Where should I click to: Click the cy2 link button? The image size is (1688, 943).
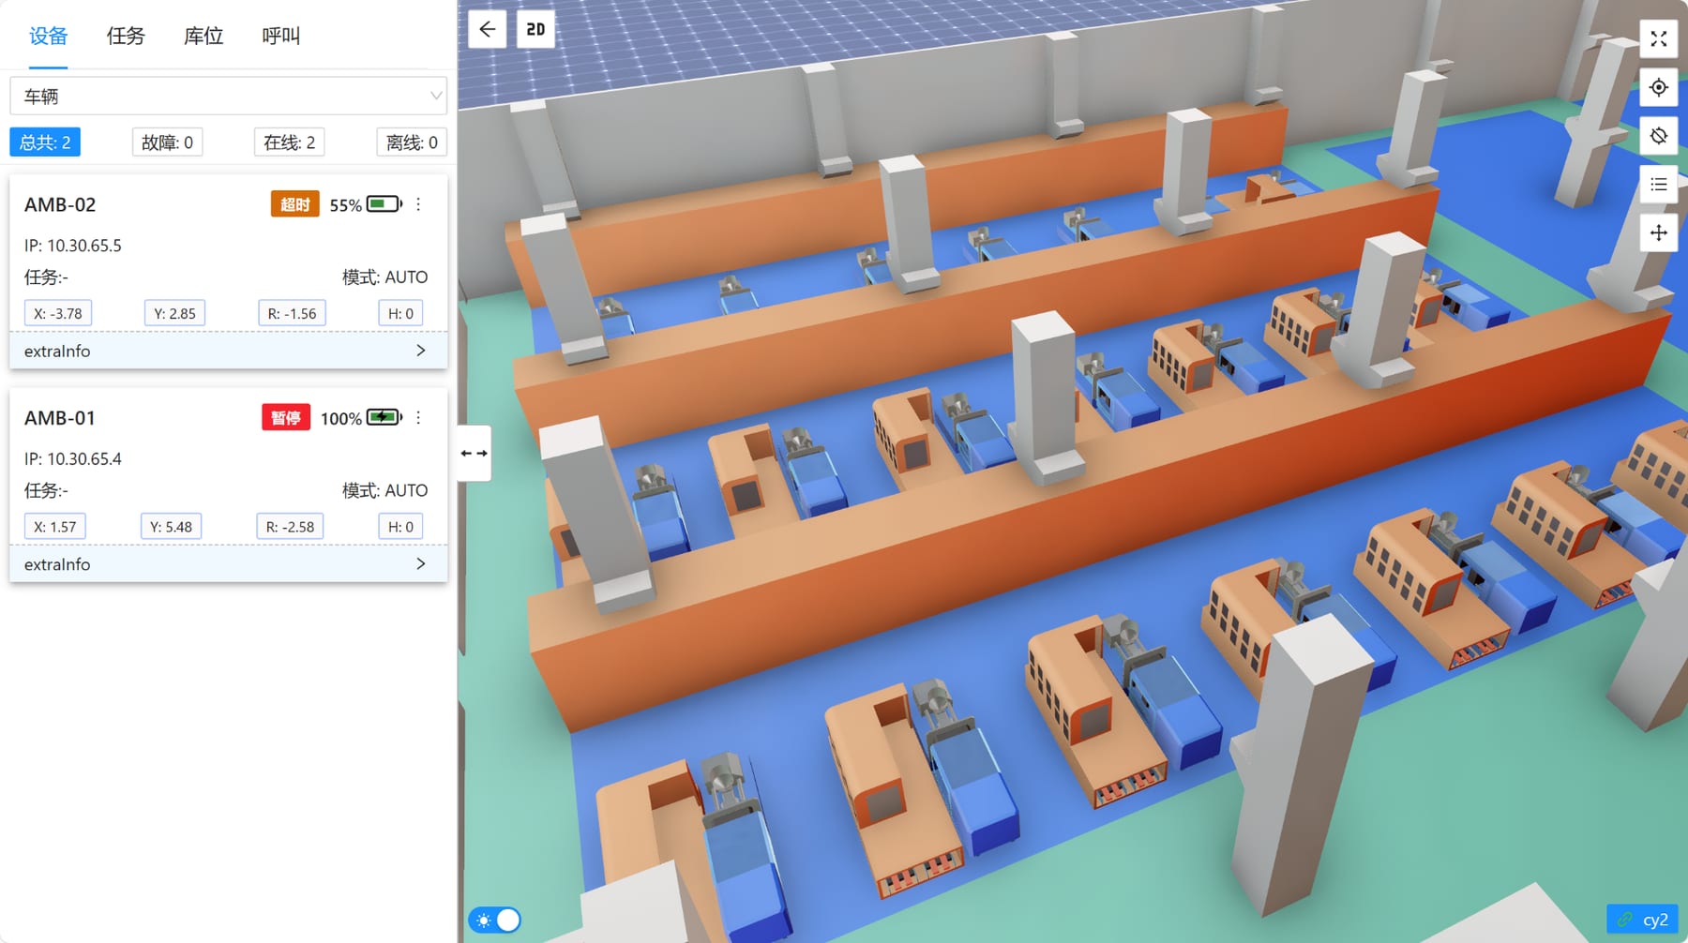(1643, 920)
